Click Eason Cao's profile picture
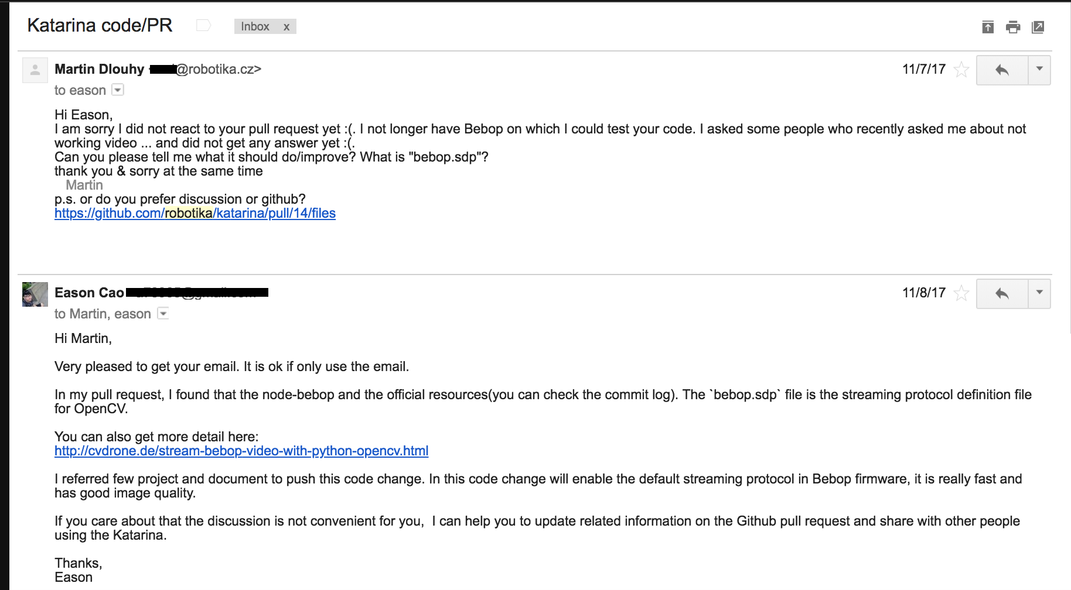1071x590 pixels. 35,294
